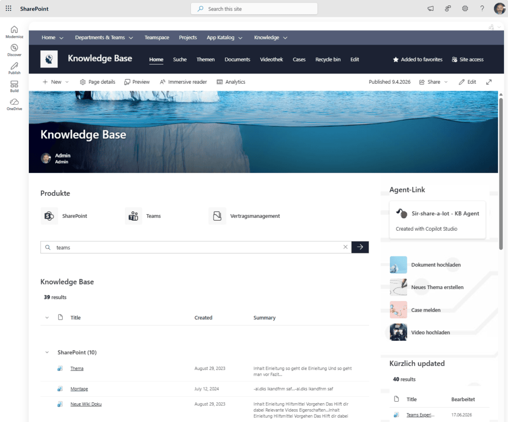The height and width of the screenshot is (422, 508).
Task: Open the Montage result link
Action: 79,389
